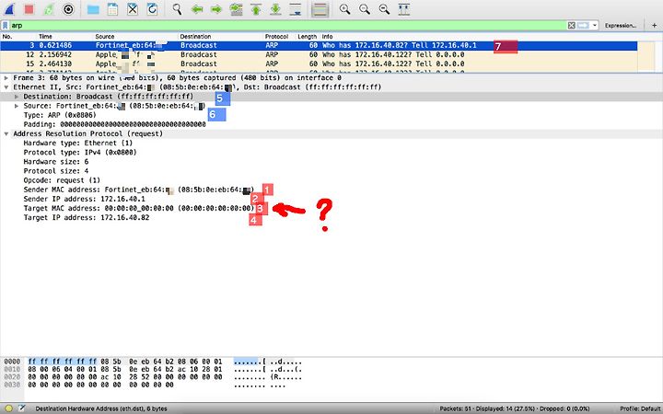
Task: Go forward to next packet
Action: (x=216, y=9)
